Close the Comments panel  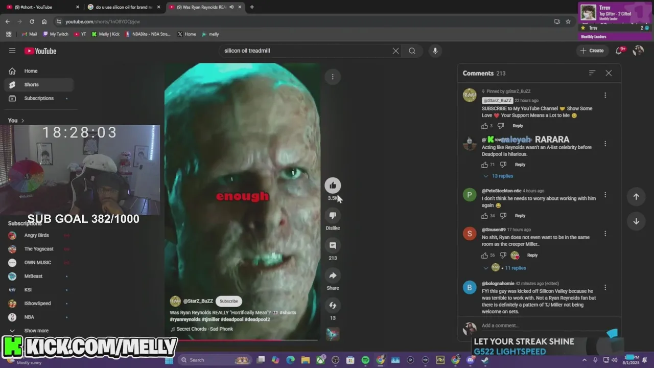point(609,73)
